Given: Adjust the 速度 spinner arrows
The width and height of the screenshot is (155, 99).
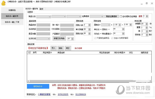Looking at the screenshot, I should [147, 16].
